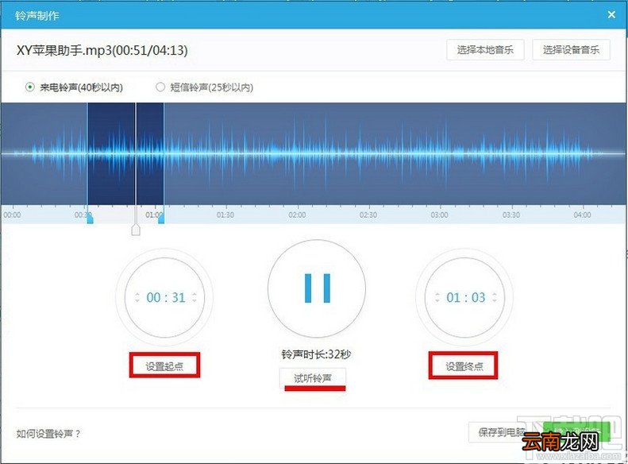This screenshot has width=628, height=464.
Task: Increase start time 00:31 with right up arrow
Action: (195, 295)
